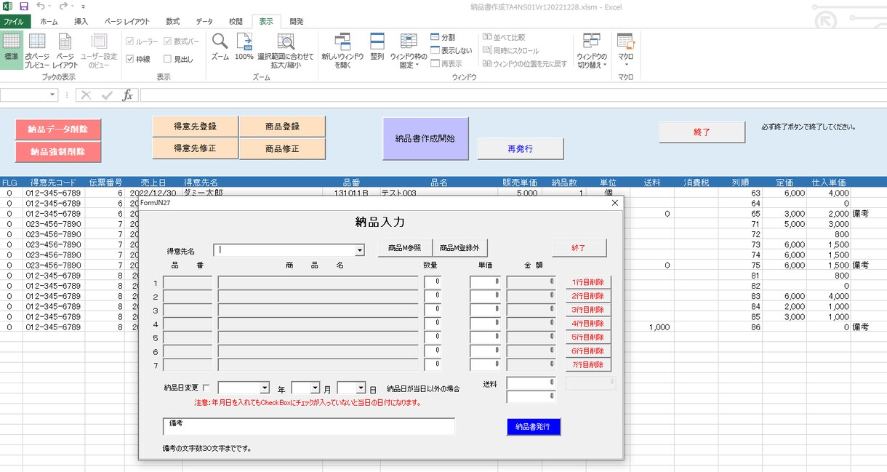The image size is (887, 472).
Task: Click the Excel application icon in title bar
Action: 7,6
